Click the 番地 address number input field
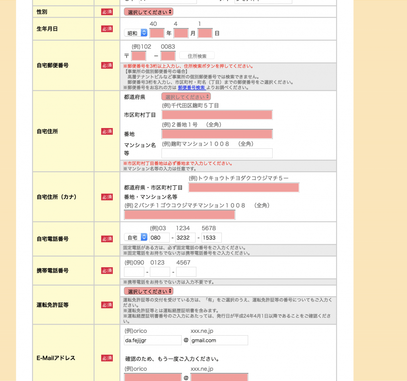The height and width of the screenshot is (381, 407). [x=217, y=134]
